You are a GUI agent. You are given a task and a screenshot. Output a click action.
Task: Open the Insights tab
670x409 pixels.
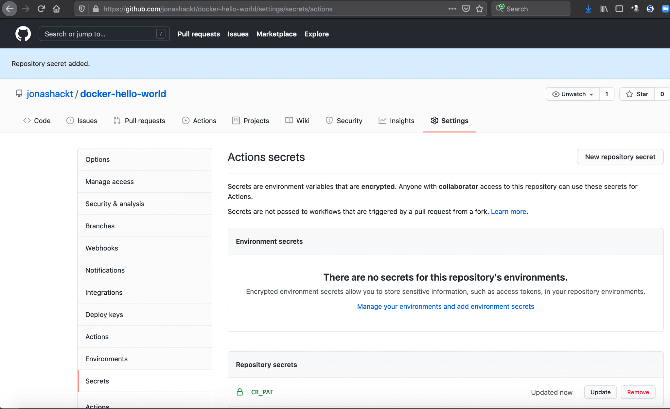397,121
